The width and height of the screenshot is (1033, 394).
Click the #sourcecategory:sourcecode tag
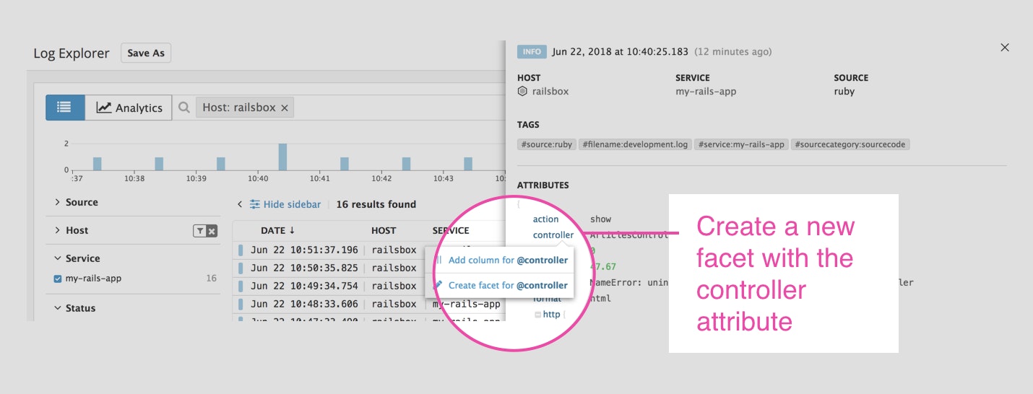[851, 144]
